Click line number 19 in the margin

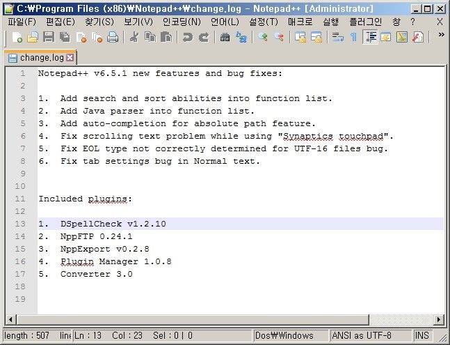[x=20, y=299]
